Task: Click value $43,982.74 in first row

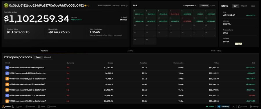Action: coord(214,68)
